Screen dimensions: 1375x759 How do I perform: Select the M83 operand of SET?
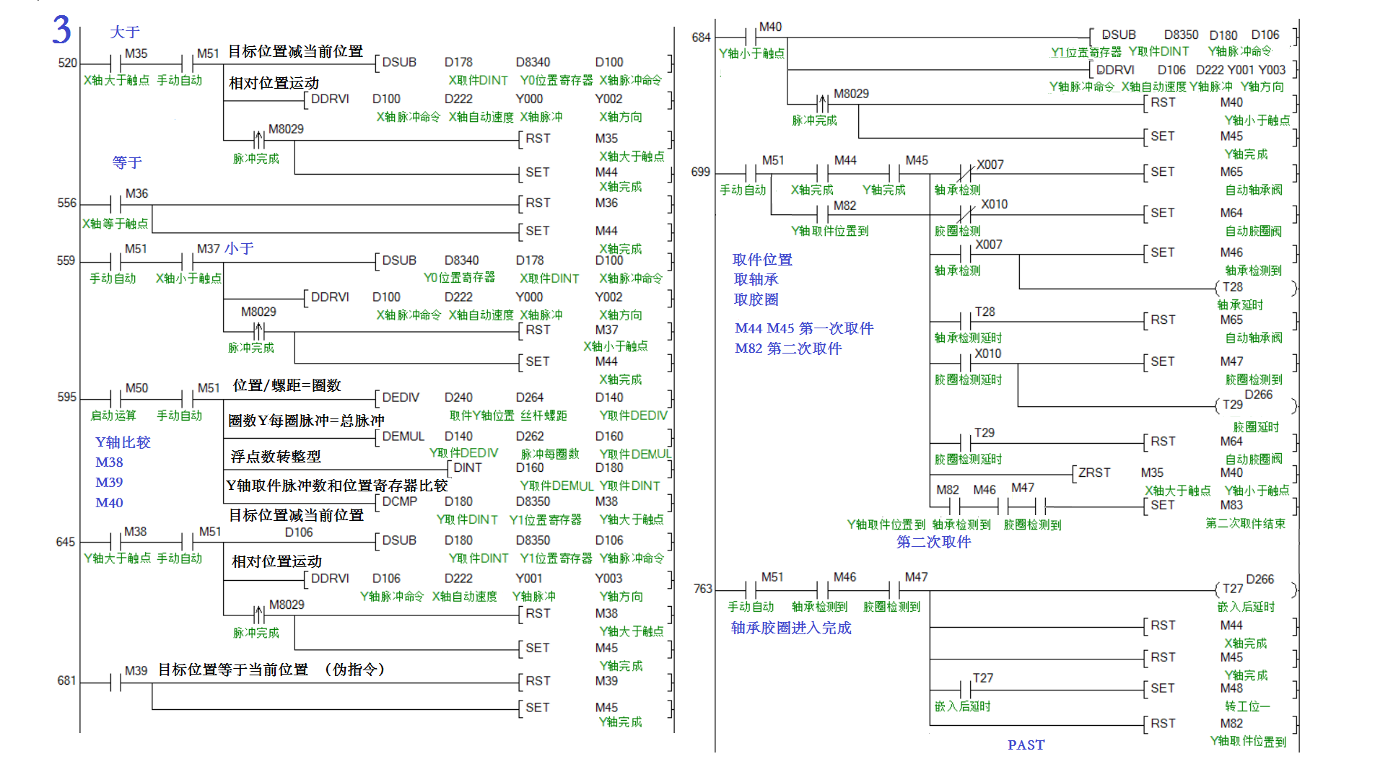(1231, 505)
